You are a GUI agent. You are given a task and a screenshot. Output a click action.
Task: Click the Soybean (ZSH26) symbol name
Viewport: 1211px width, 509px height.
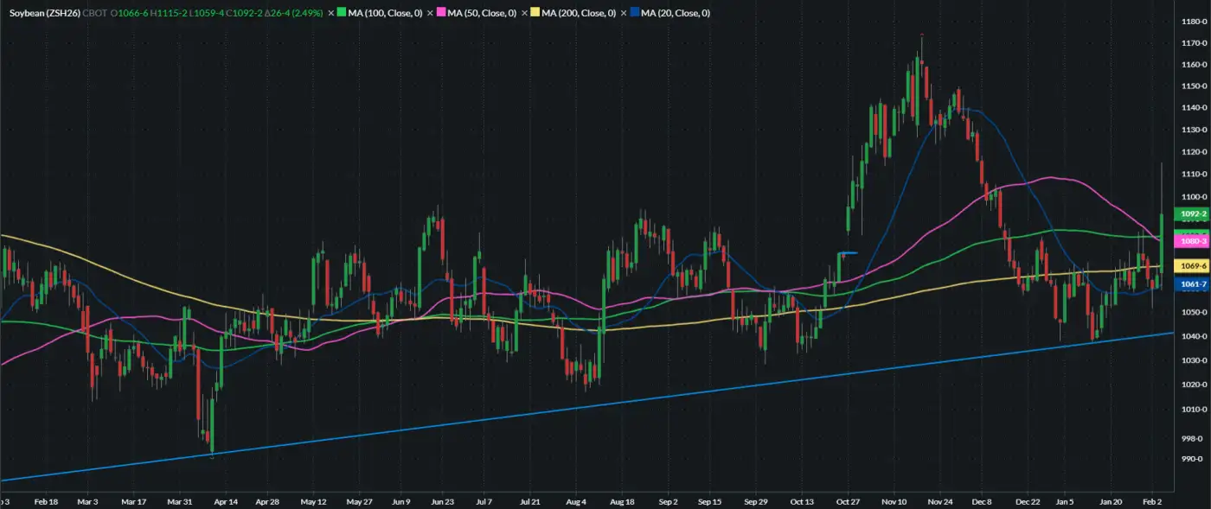[x=44, y=14]
